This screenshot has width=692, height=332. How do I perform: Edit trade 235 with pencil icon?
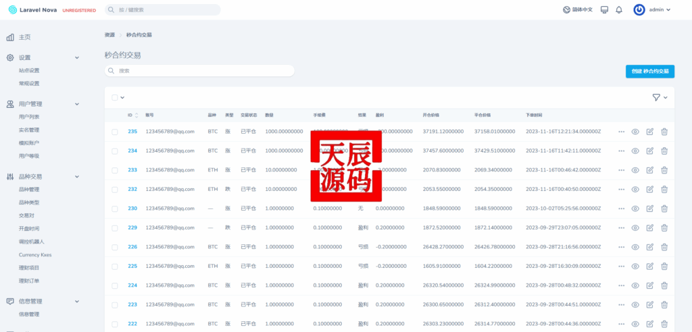pyautogui.click(x=649, y=132)
